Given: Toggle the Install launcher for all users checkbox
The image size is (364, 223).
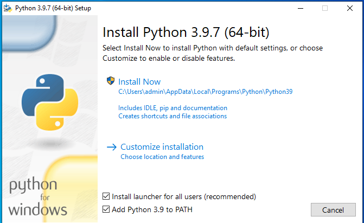Looking at the screenshot, I should (x=106, y=196).
